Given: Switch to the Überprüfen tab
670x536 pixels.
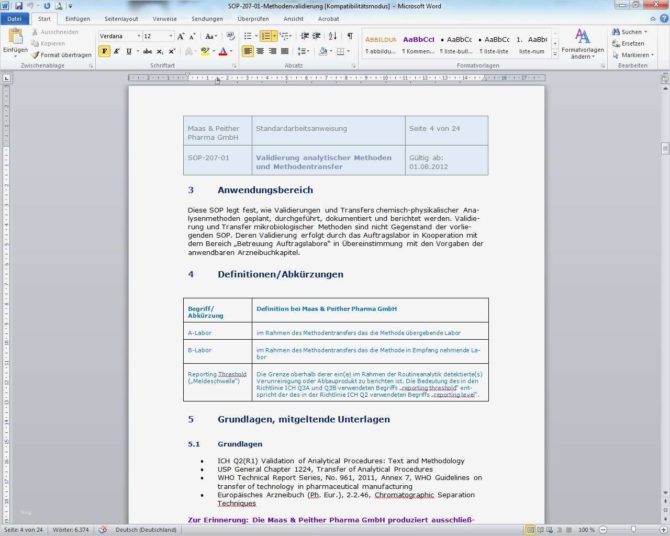Looking at the screenshot, I should [x=253, y=19].
